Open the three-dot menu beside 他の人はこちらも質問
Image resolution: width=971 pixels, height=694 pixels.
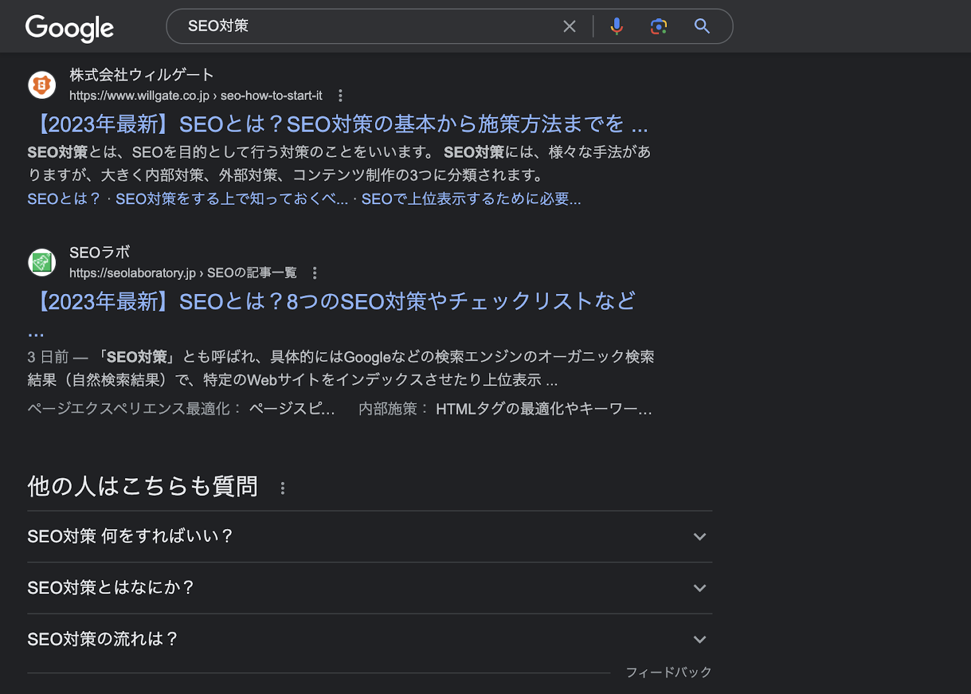(x=283, y=488)
